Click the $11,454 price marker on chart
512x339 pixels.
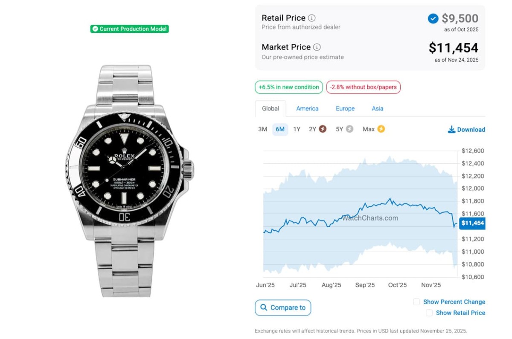[472, 223]
